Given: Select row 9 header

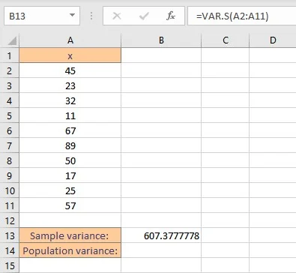Looking at the screenshot, I should click(x=10, y=175).
